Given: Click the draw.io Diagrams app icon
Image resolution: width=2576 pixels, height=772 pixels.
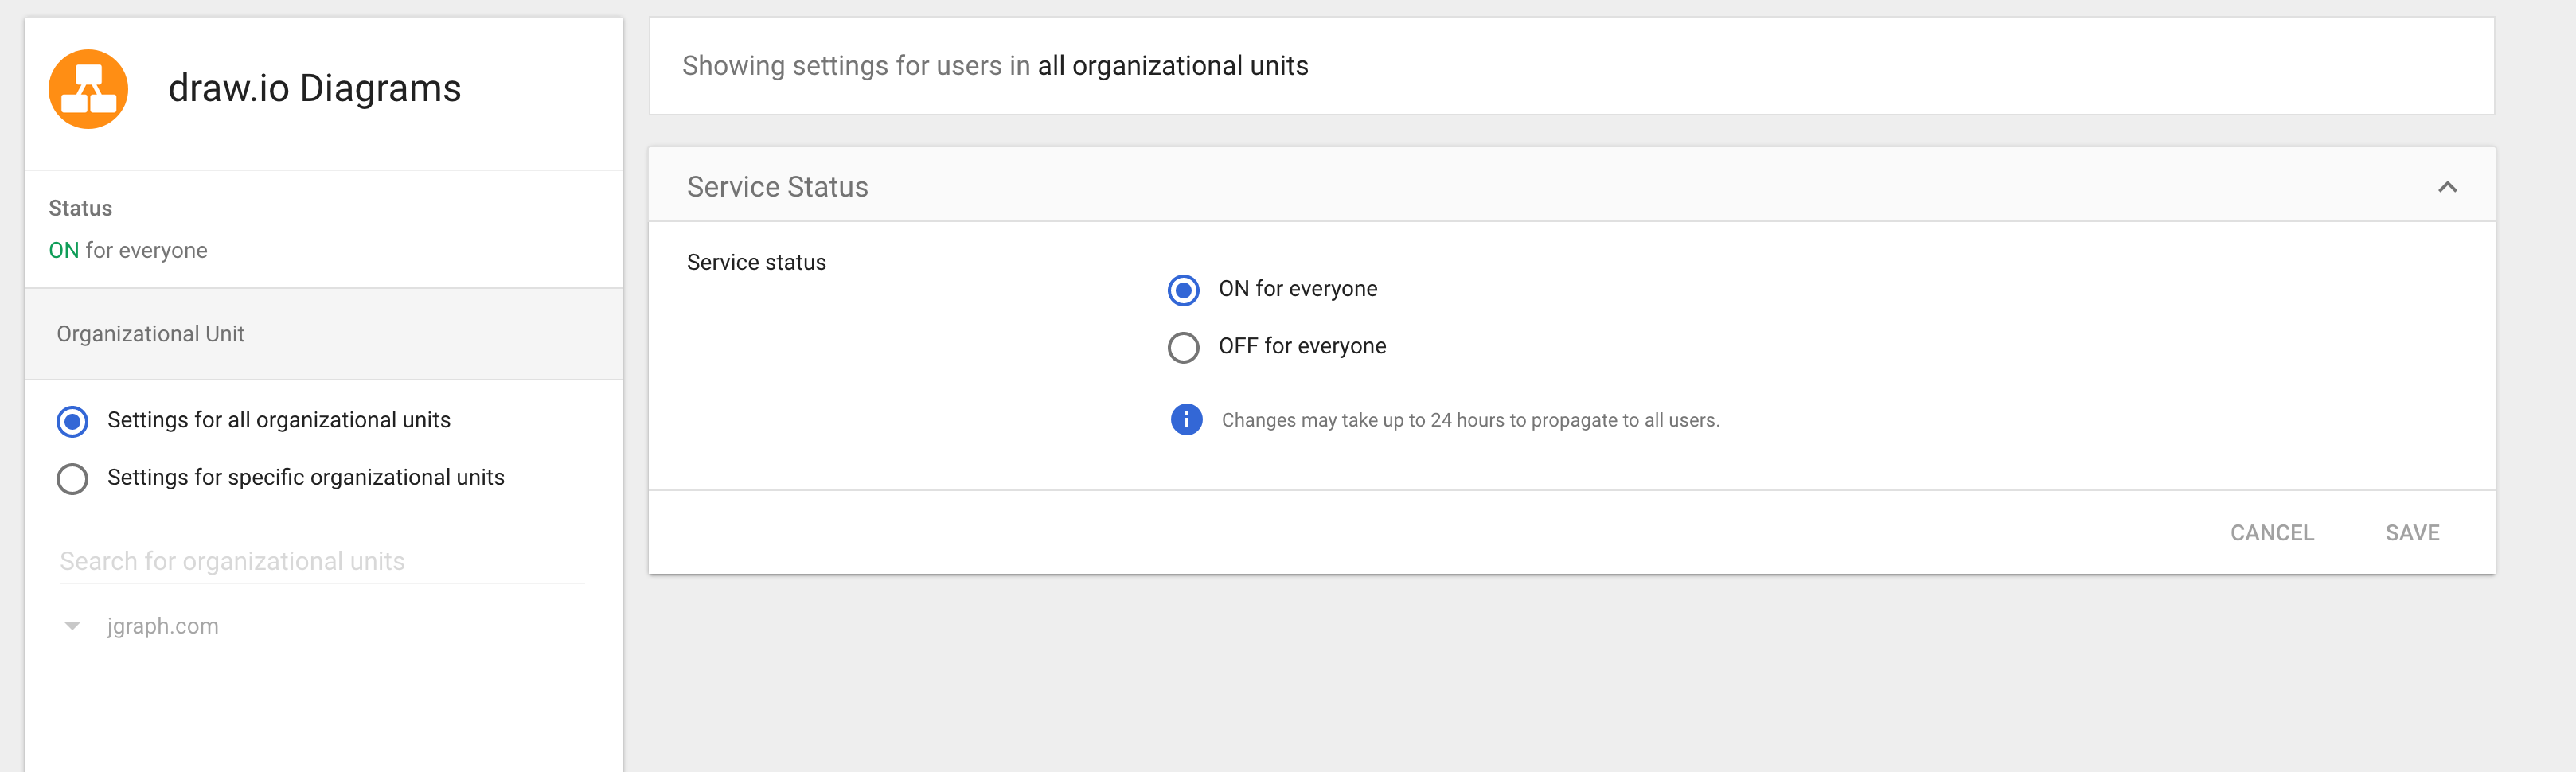Looking at the screenshot, I should pos(88,88).
